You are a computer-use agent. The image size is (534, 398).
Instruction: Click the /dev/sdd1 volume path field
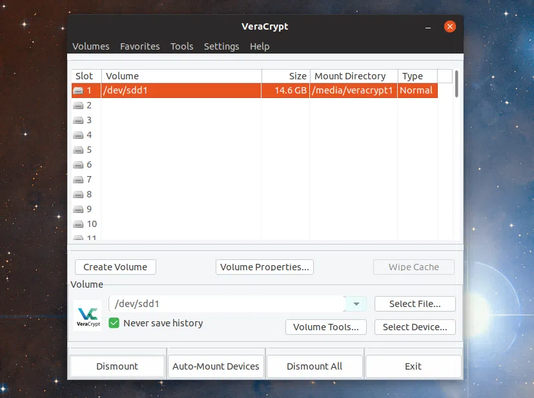click(x=227, y=304)
